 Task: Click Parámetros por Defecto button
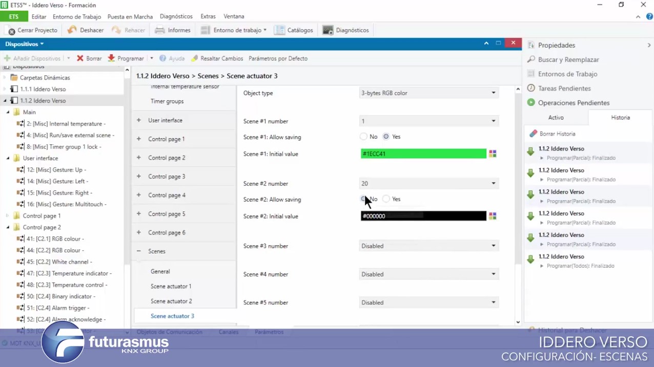[x=278, y=58]
